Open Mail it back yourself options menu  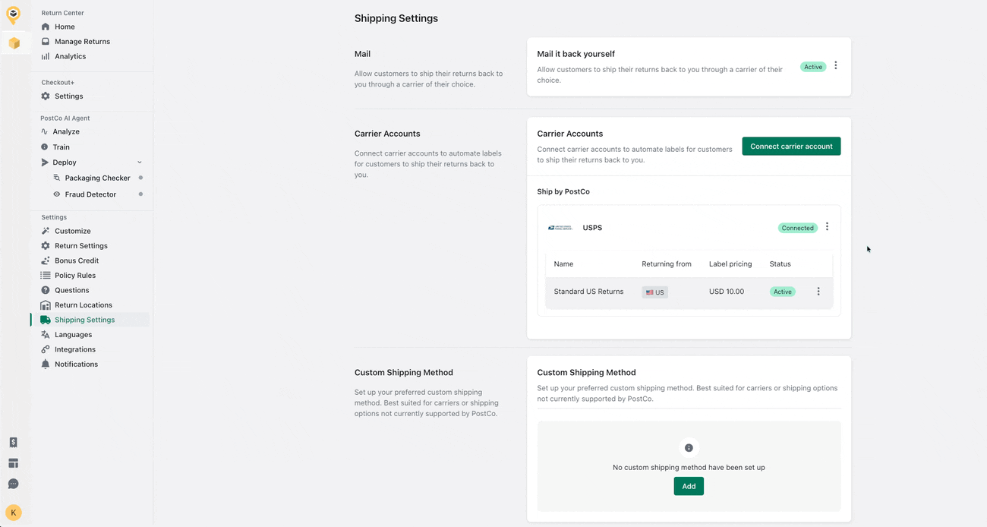click(835, 66)
